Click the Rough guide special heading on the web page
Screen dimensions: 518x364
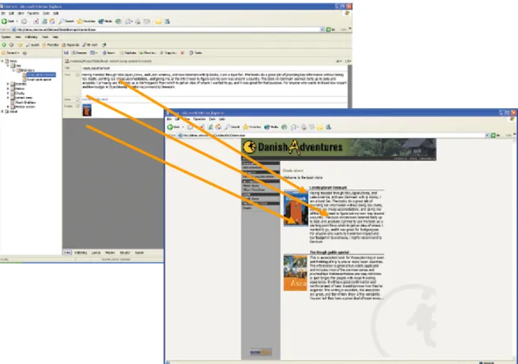329,252
